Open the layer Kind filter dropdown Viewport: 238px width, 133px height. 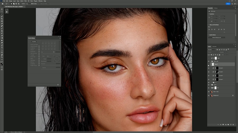pos(212,49)
